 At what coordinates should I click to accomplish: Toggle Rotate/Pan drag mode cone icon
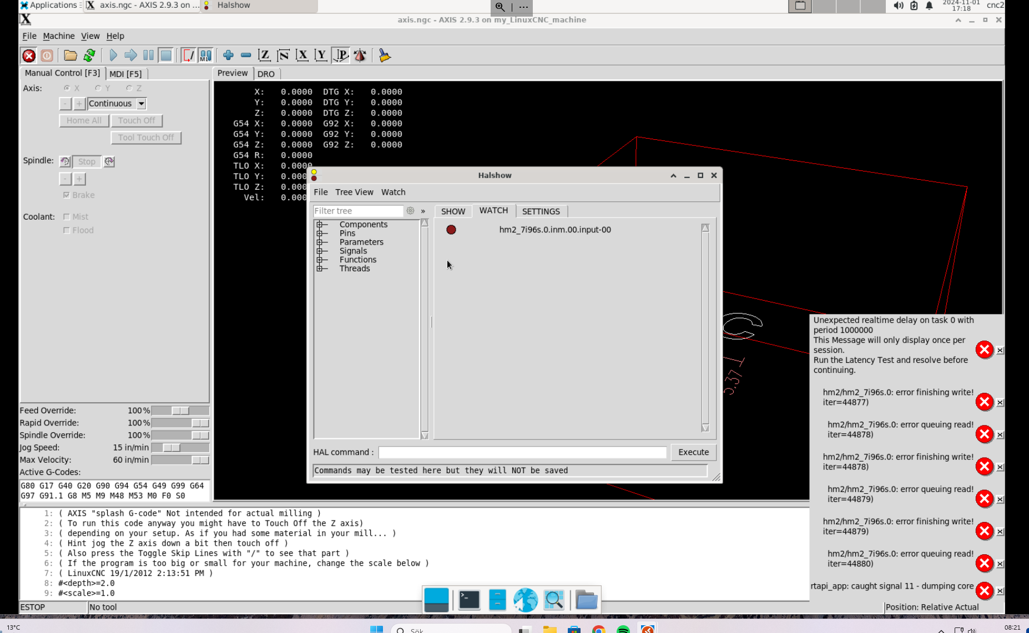click(360, 55)
